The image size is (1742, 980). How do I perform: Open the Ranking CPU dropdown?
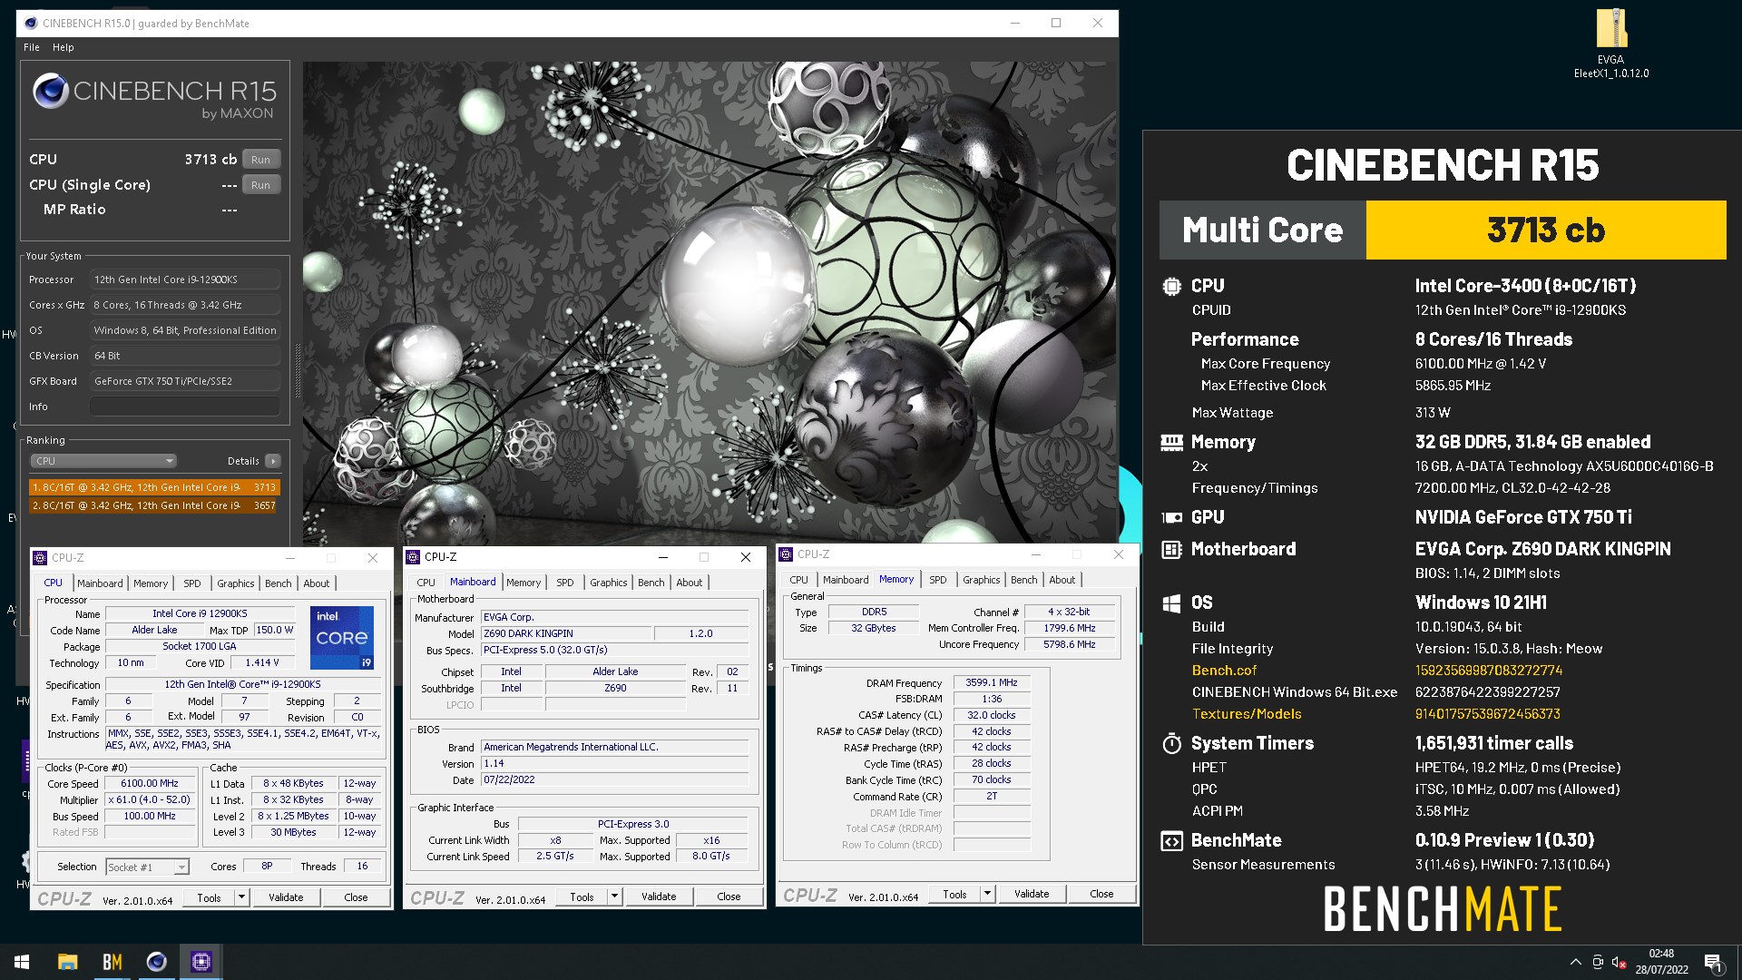tap(103, 461)
